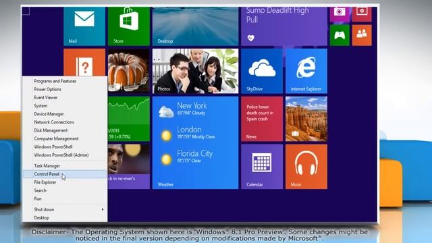Viewport: 432px width, 243px height.
Task: Open Event Viewer from the menu
Action: [65, 97]
